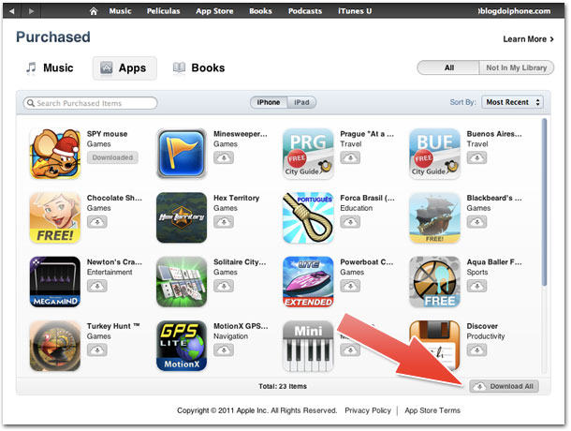Screen dimensions: 571x431
Task: Show only Not In My Library items
Action: click(x=517, y=67)
